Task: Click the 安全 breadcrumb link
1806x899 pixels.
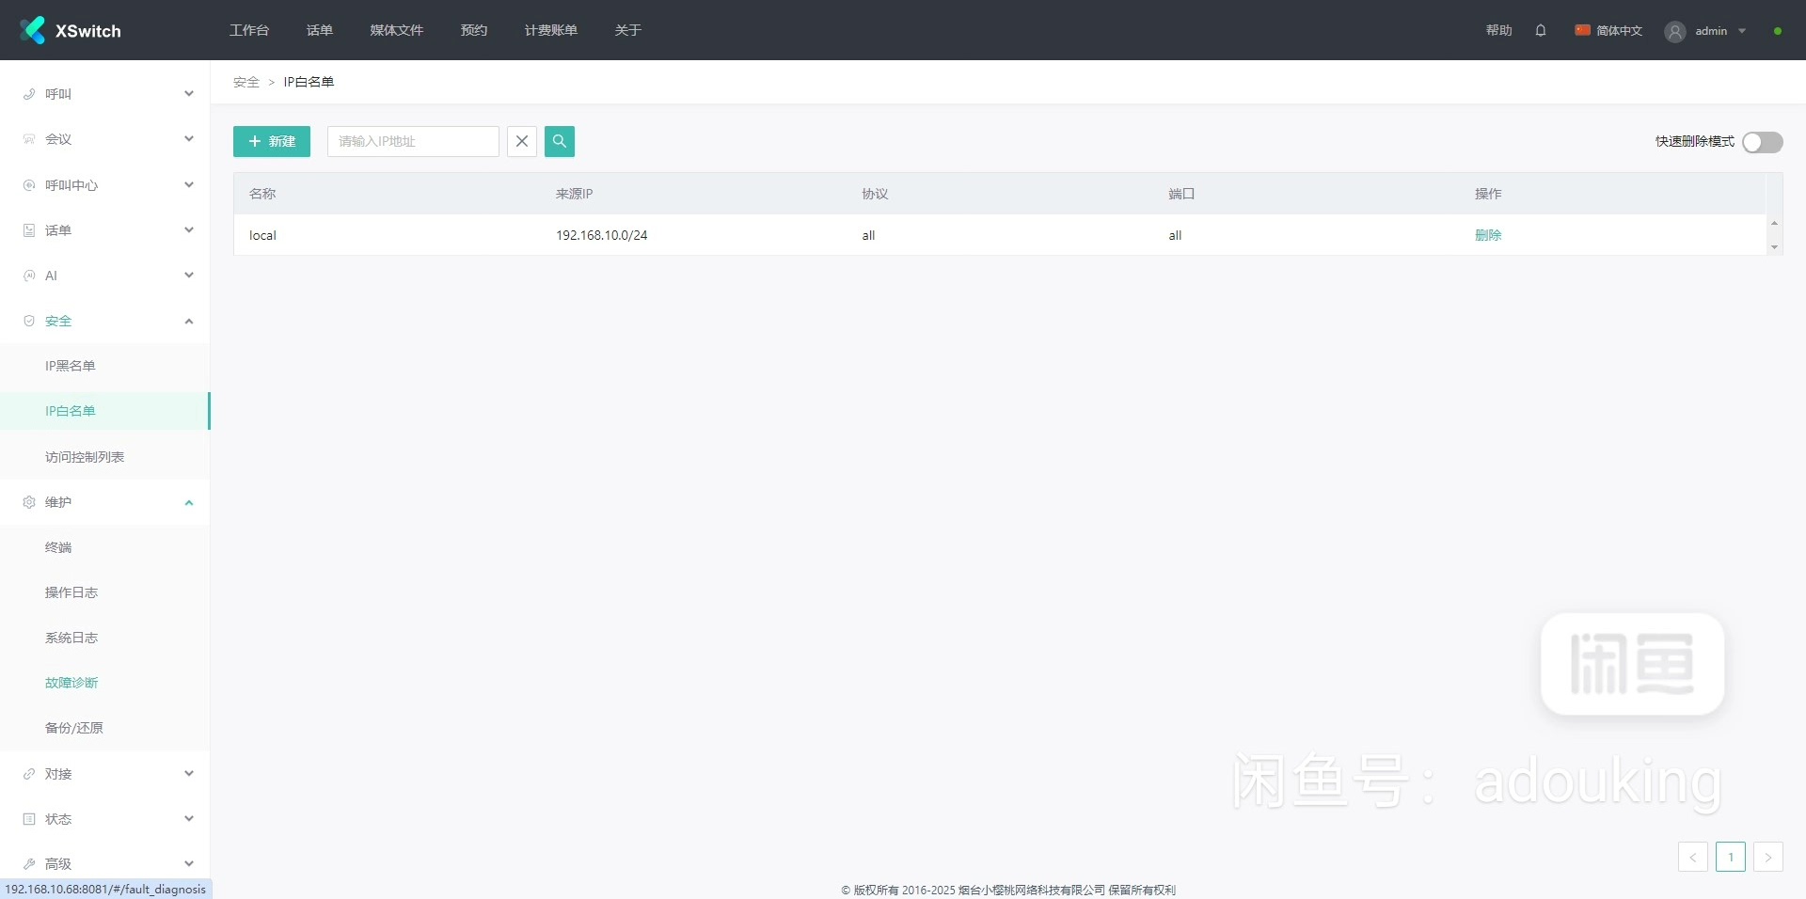Action: [246, 82]
